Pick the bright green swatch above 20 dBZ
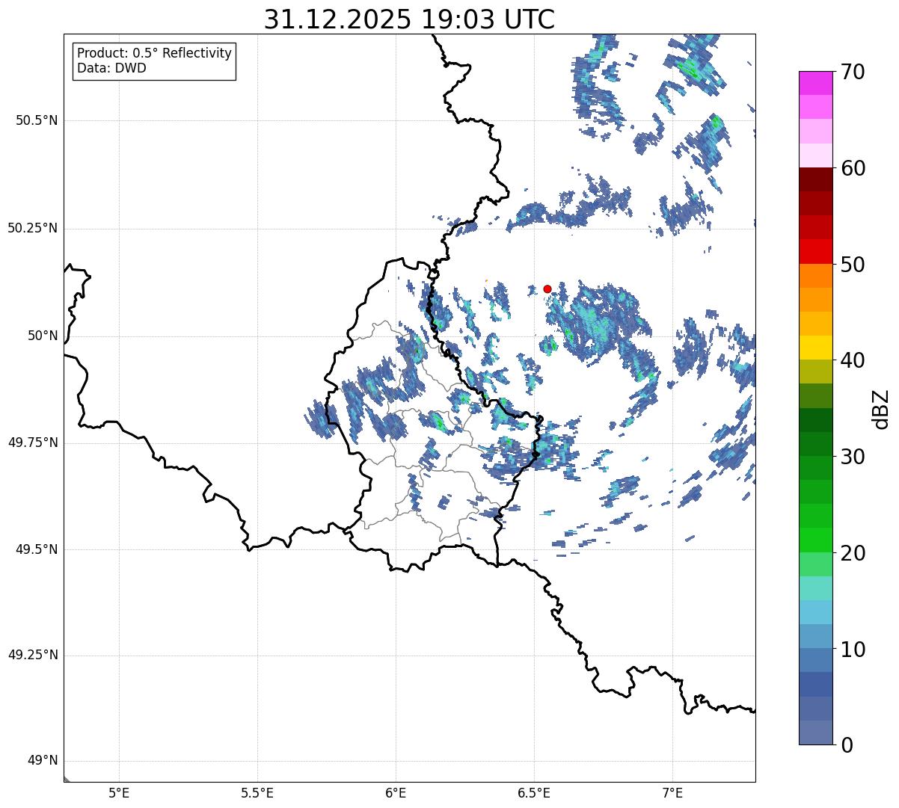 click(x=815, y=540)
